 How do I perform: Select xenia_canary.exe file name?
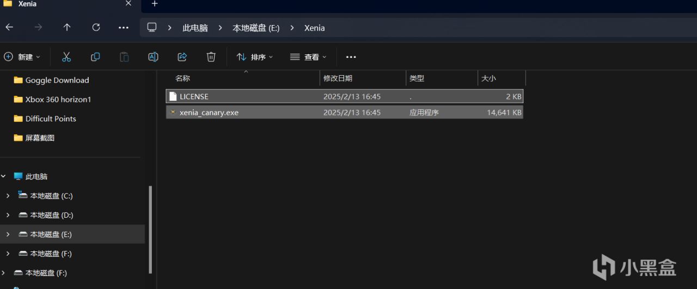pyautogui.click(x=209, y=113)
